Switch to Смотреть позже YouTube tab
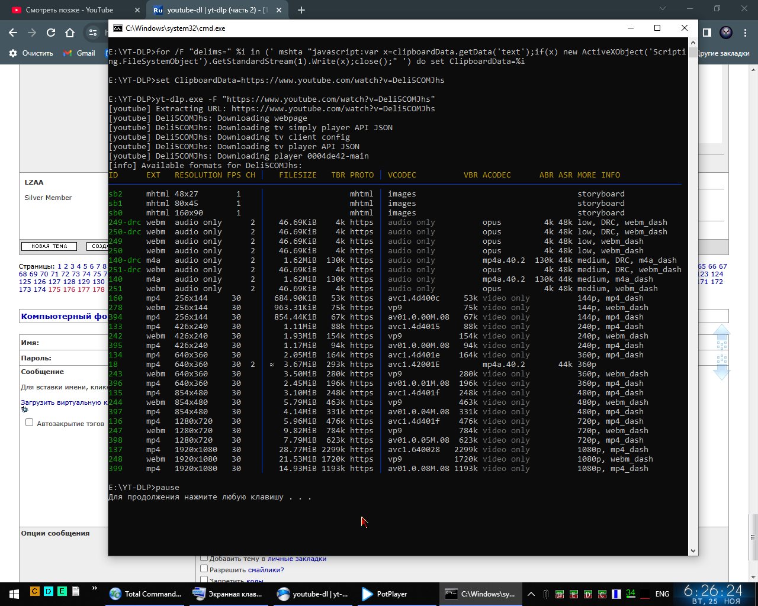Screen dimensions: 758x606 [71, 10]
